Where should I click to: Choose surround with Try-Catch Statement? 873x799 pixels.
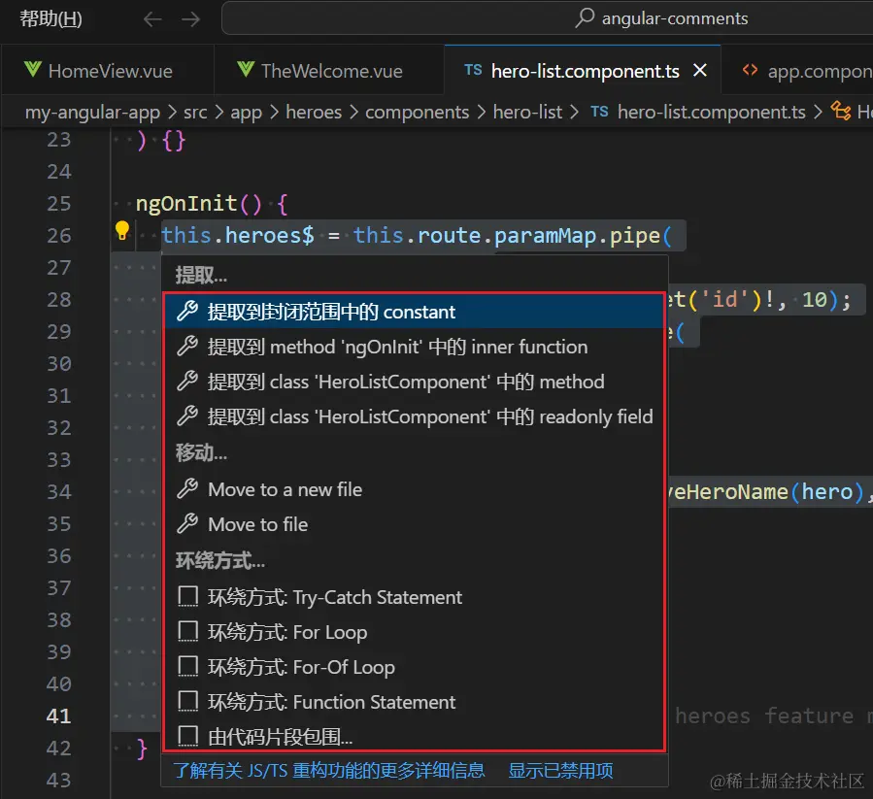click(x=414, y=597)
